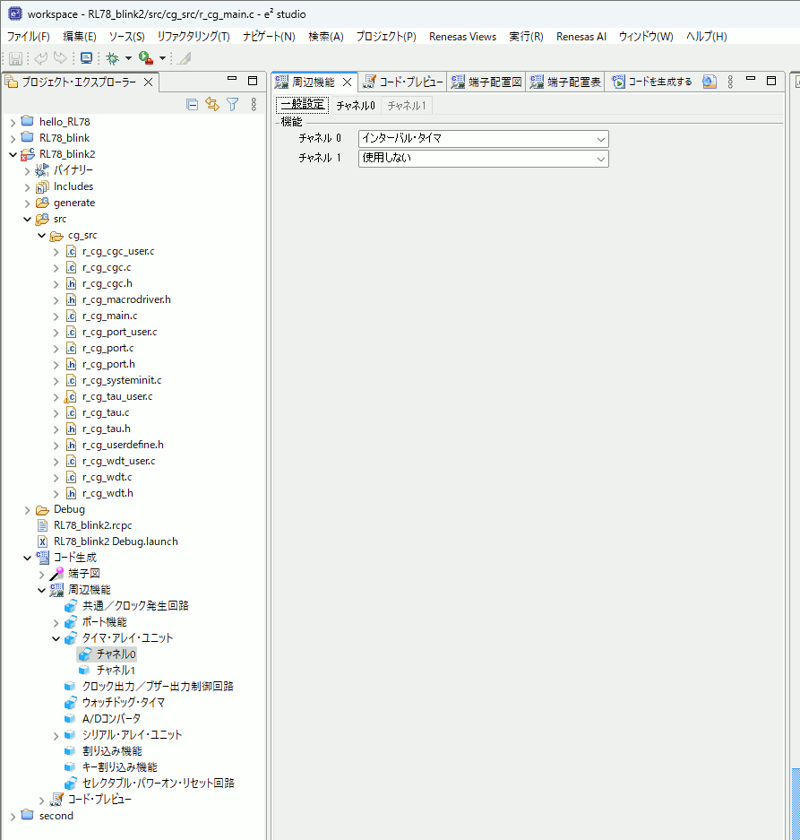
Task: Click the monitor console toolbar icon
Action: [x=86, y=58]
